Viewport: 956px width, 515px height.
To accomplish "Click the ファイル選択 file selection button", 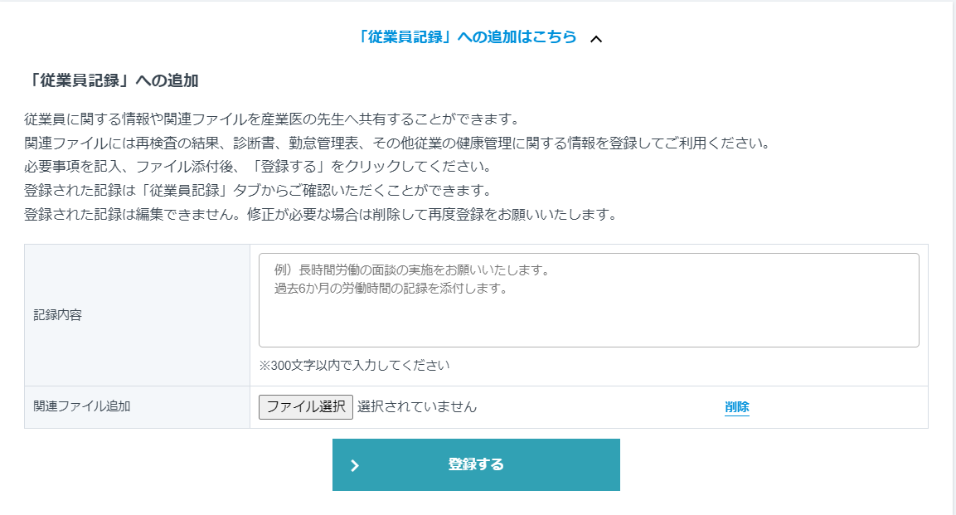I will (305, 406).
